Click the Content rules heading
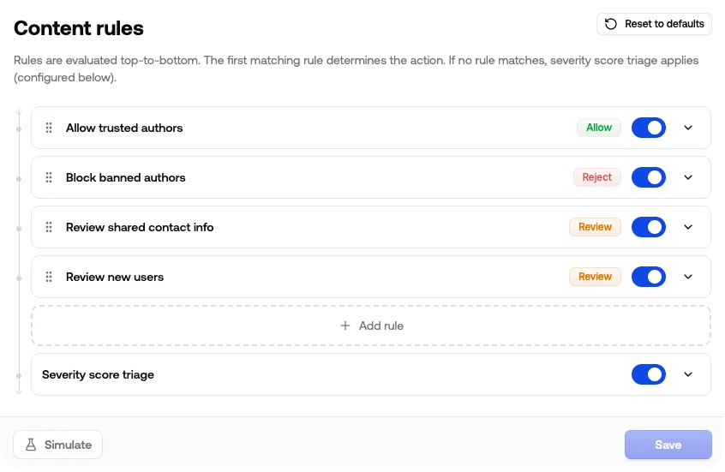Viewport: 725px width, 472px height. 79,28
